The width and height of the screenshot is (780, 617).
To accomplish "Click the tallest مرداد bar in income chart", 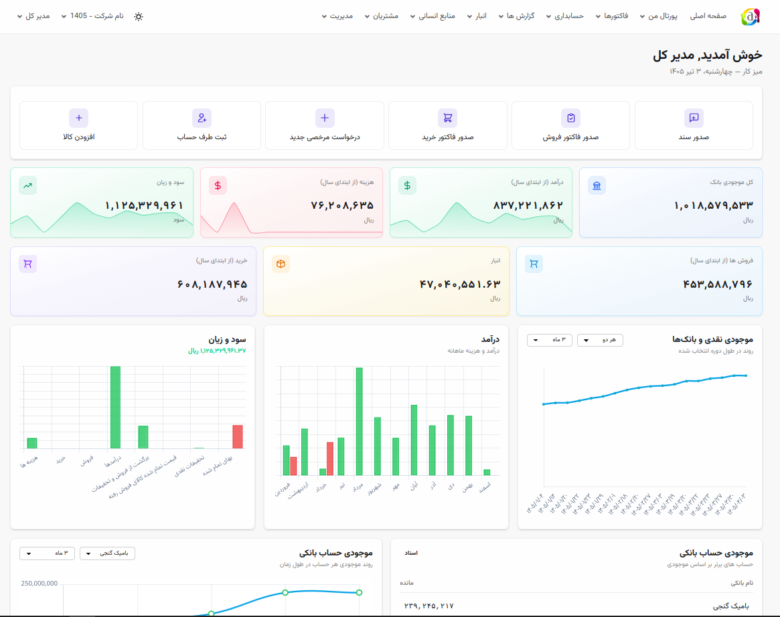I will [x=359, y=422].
